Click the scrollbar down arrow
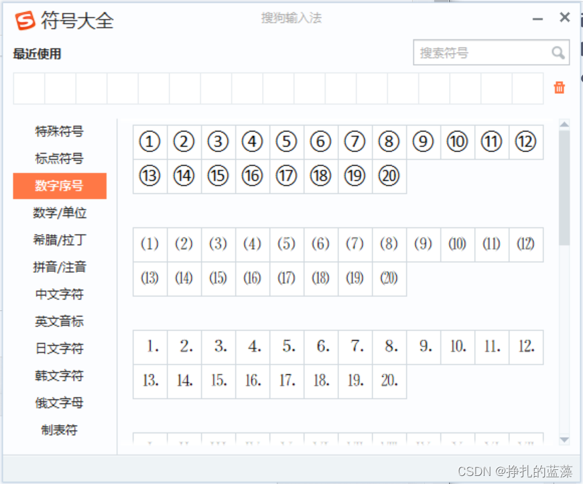The width and height of the screenshot is (583, 484). click(x=564, y=440)
